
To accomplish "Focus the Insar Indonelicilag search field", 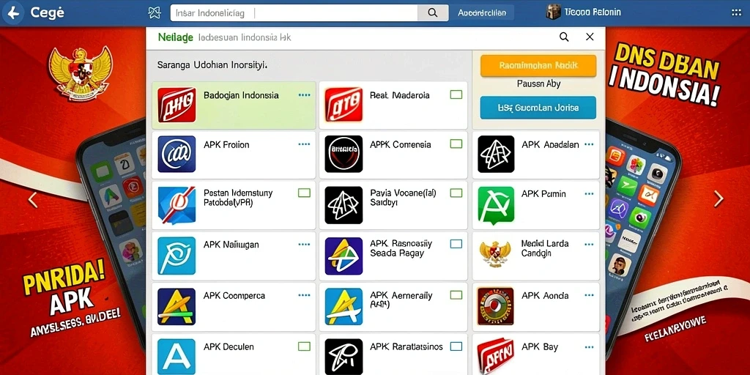I will click(294, 13).
